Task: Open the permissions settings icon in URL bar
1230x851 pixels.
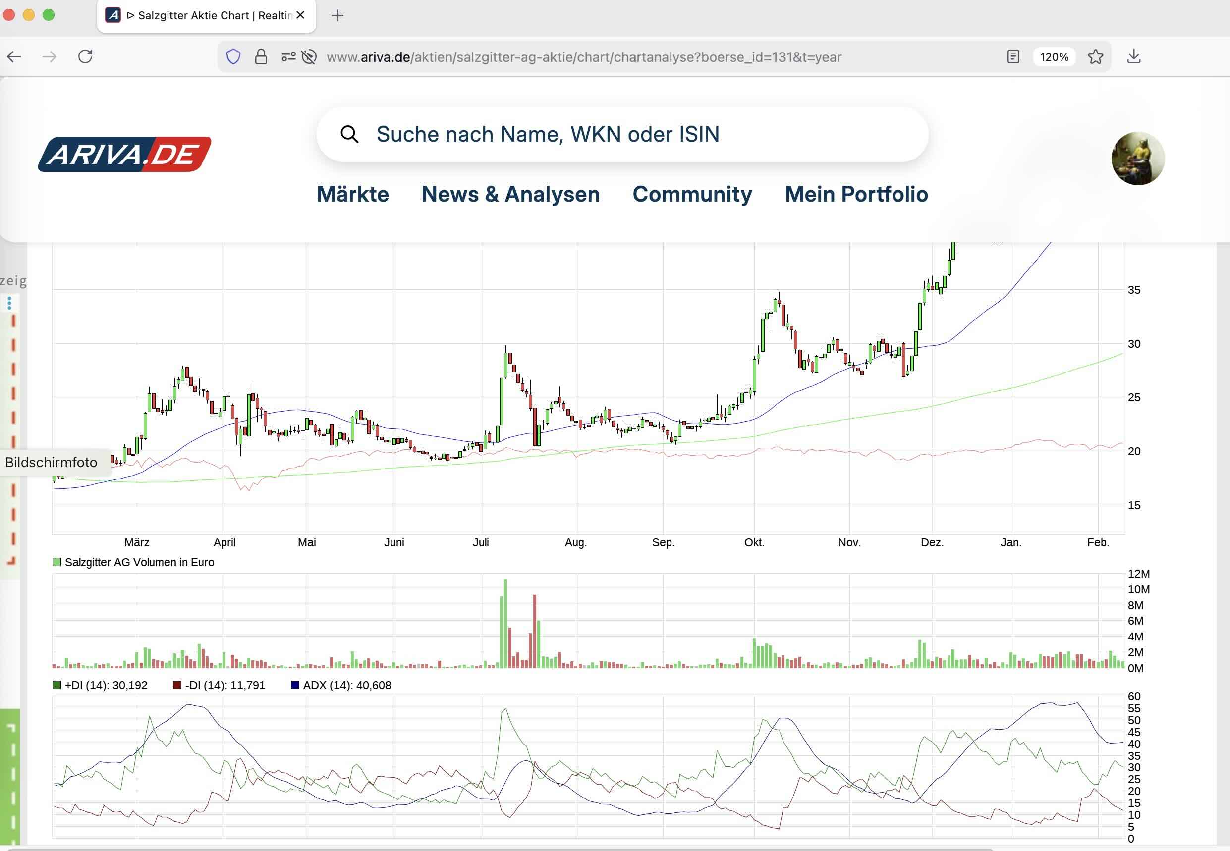Action: pyautogui.click(x=288, y=56)
